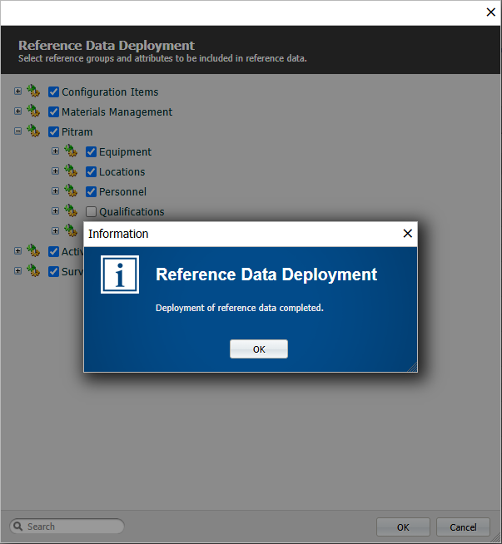
Task: Click the Pitram group icon
Action: [33, 131]
